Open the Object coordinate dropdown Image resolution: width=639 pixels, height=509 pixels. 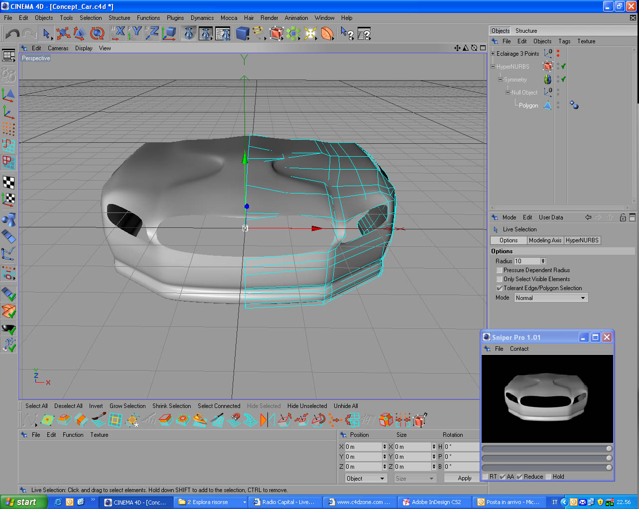pos(367,478)
